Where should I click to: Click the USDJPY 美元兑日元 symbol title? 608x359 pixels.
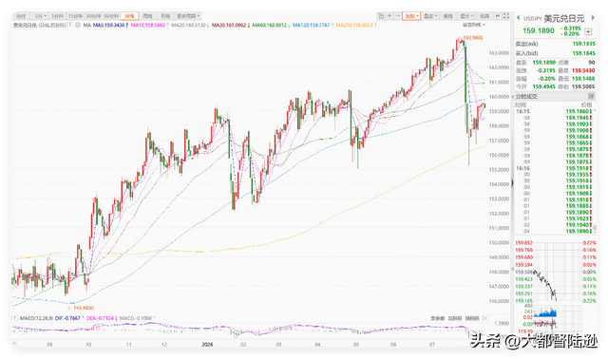tap(554, 18)
